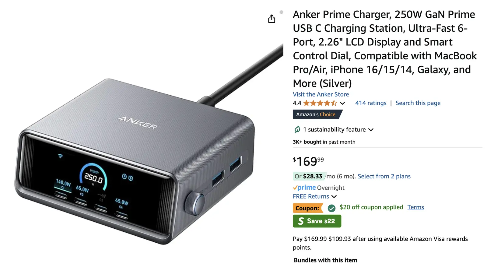Click the Prime Overnight logo
The height and width of the screenshot is (267, 487).
(304, 188)
